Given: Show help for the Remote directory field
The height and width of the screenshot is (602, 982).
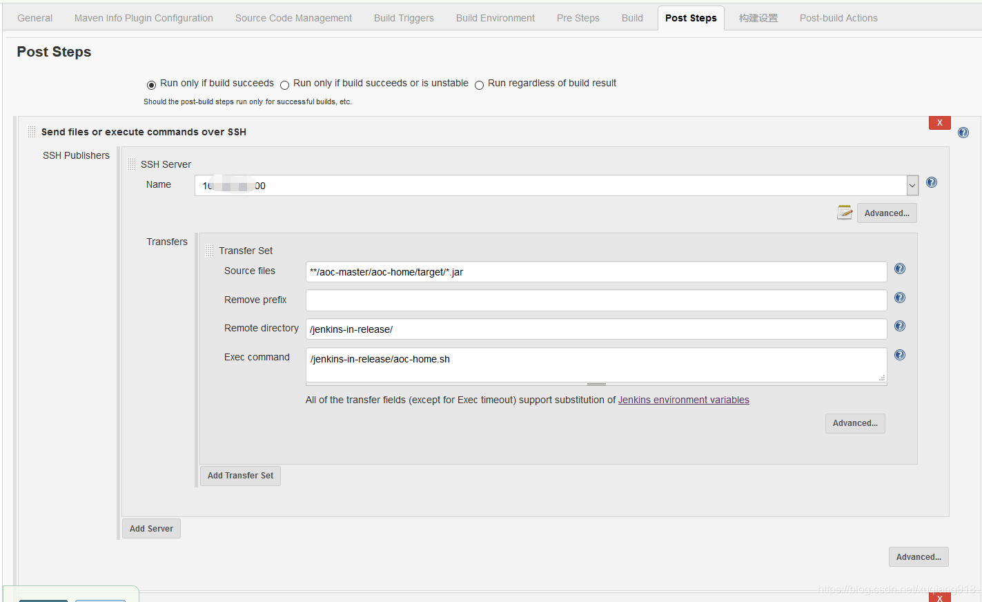Looking at the screenshot, I should [900, 327].
